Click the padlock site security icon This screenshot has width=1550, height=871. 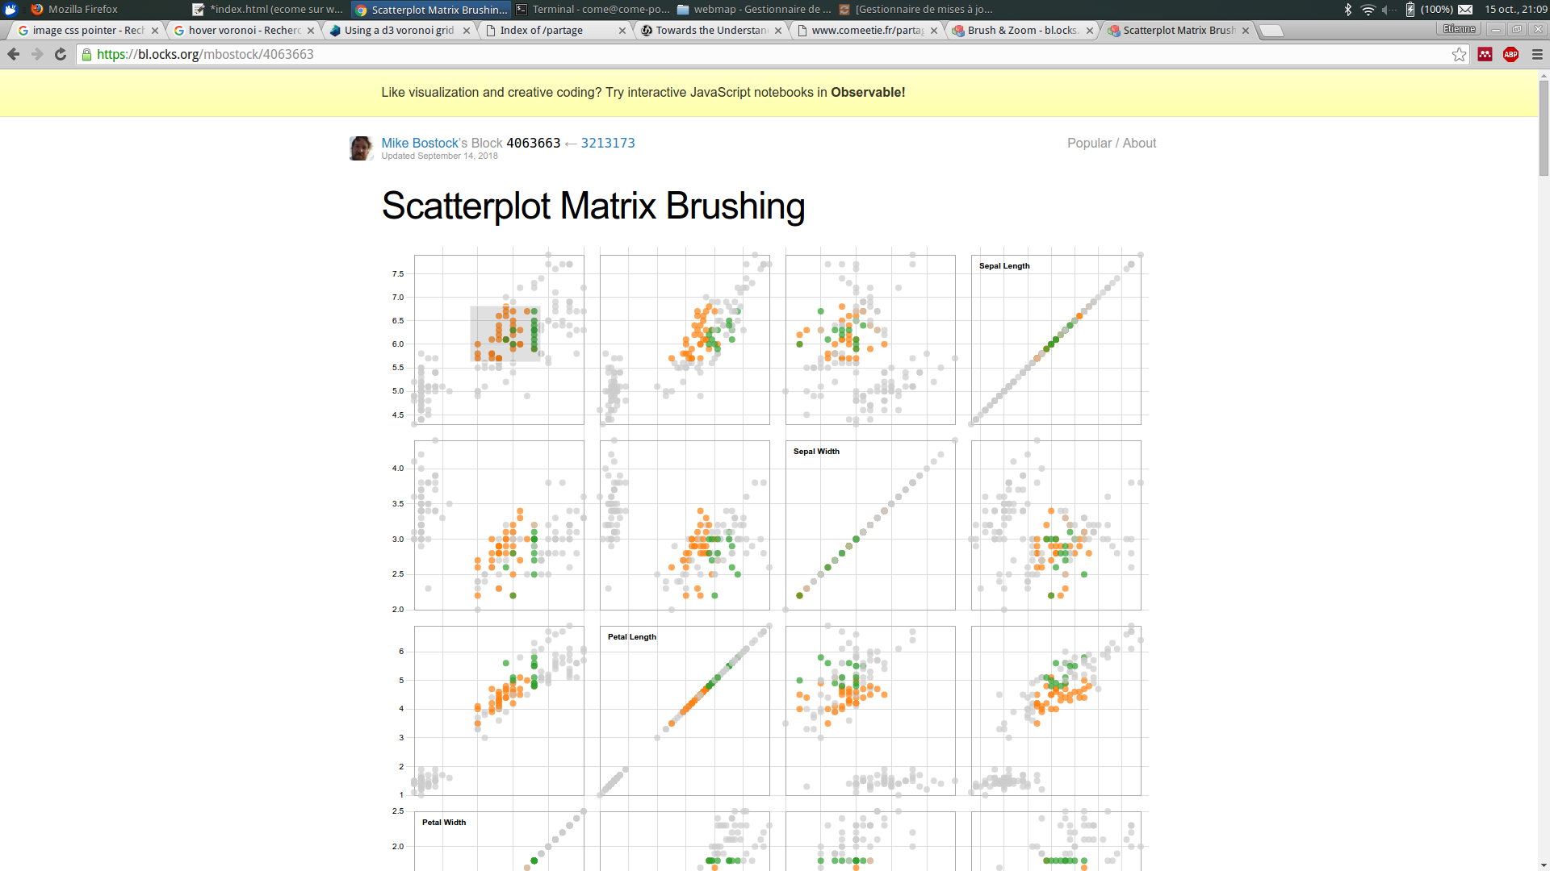tap(87, 54)
